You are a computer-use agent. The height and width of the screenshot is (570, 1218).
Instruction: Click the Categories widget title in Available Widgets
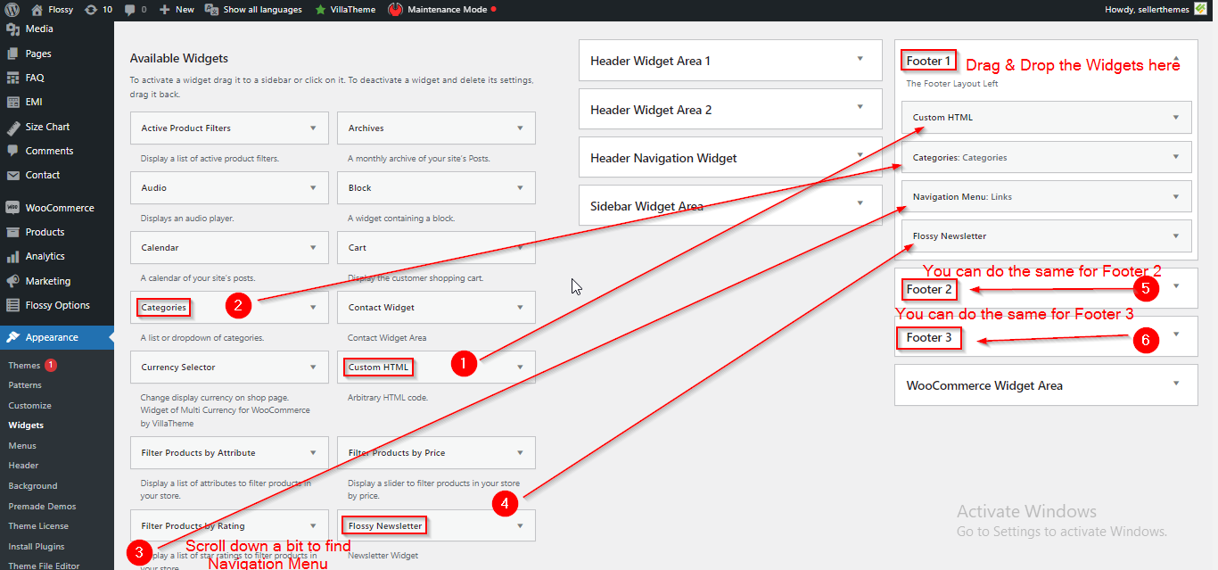coord(164,308)
